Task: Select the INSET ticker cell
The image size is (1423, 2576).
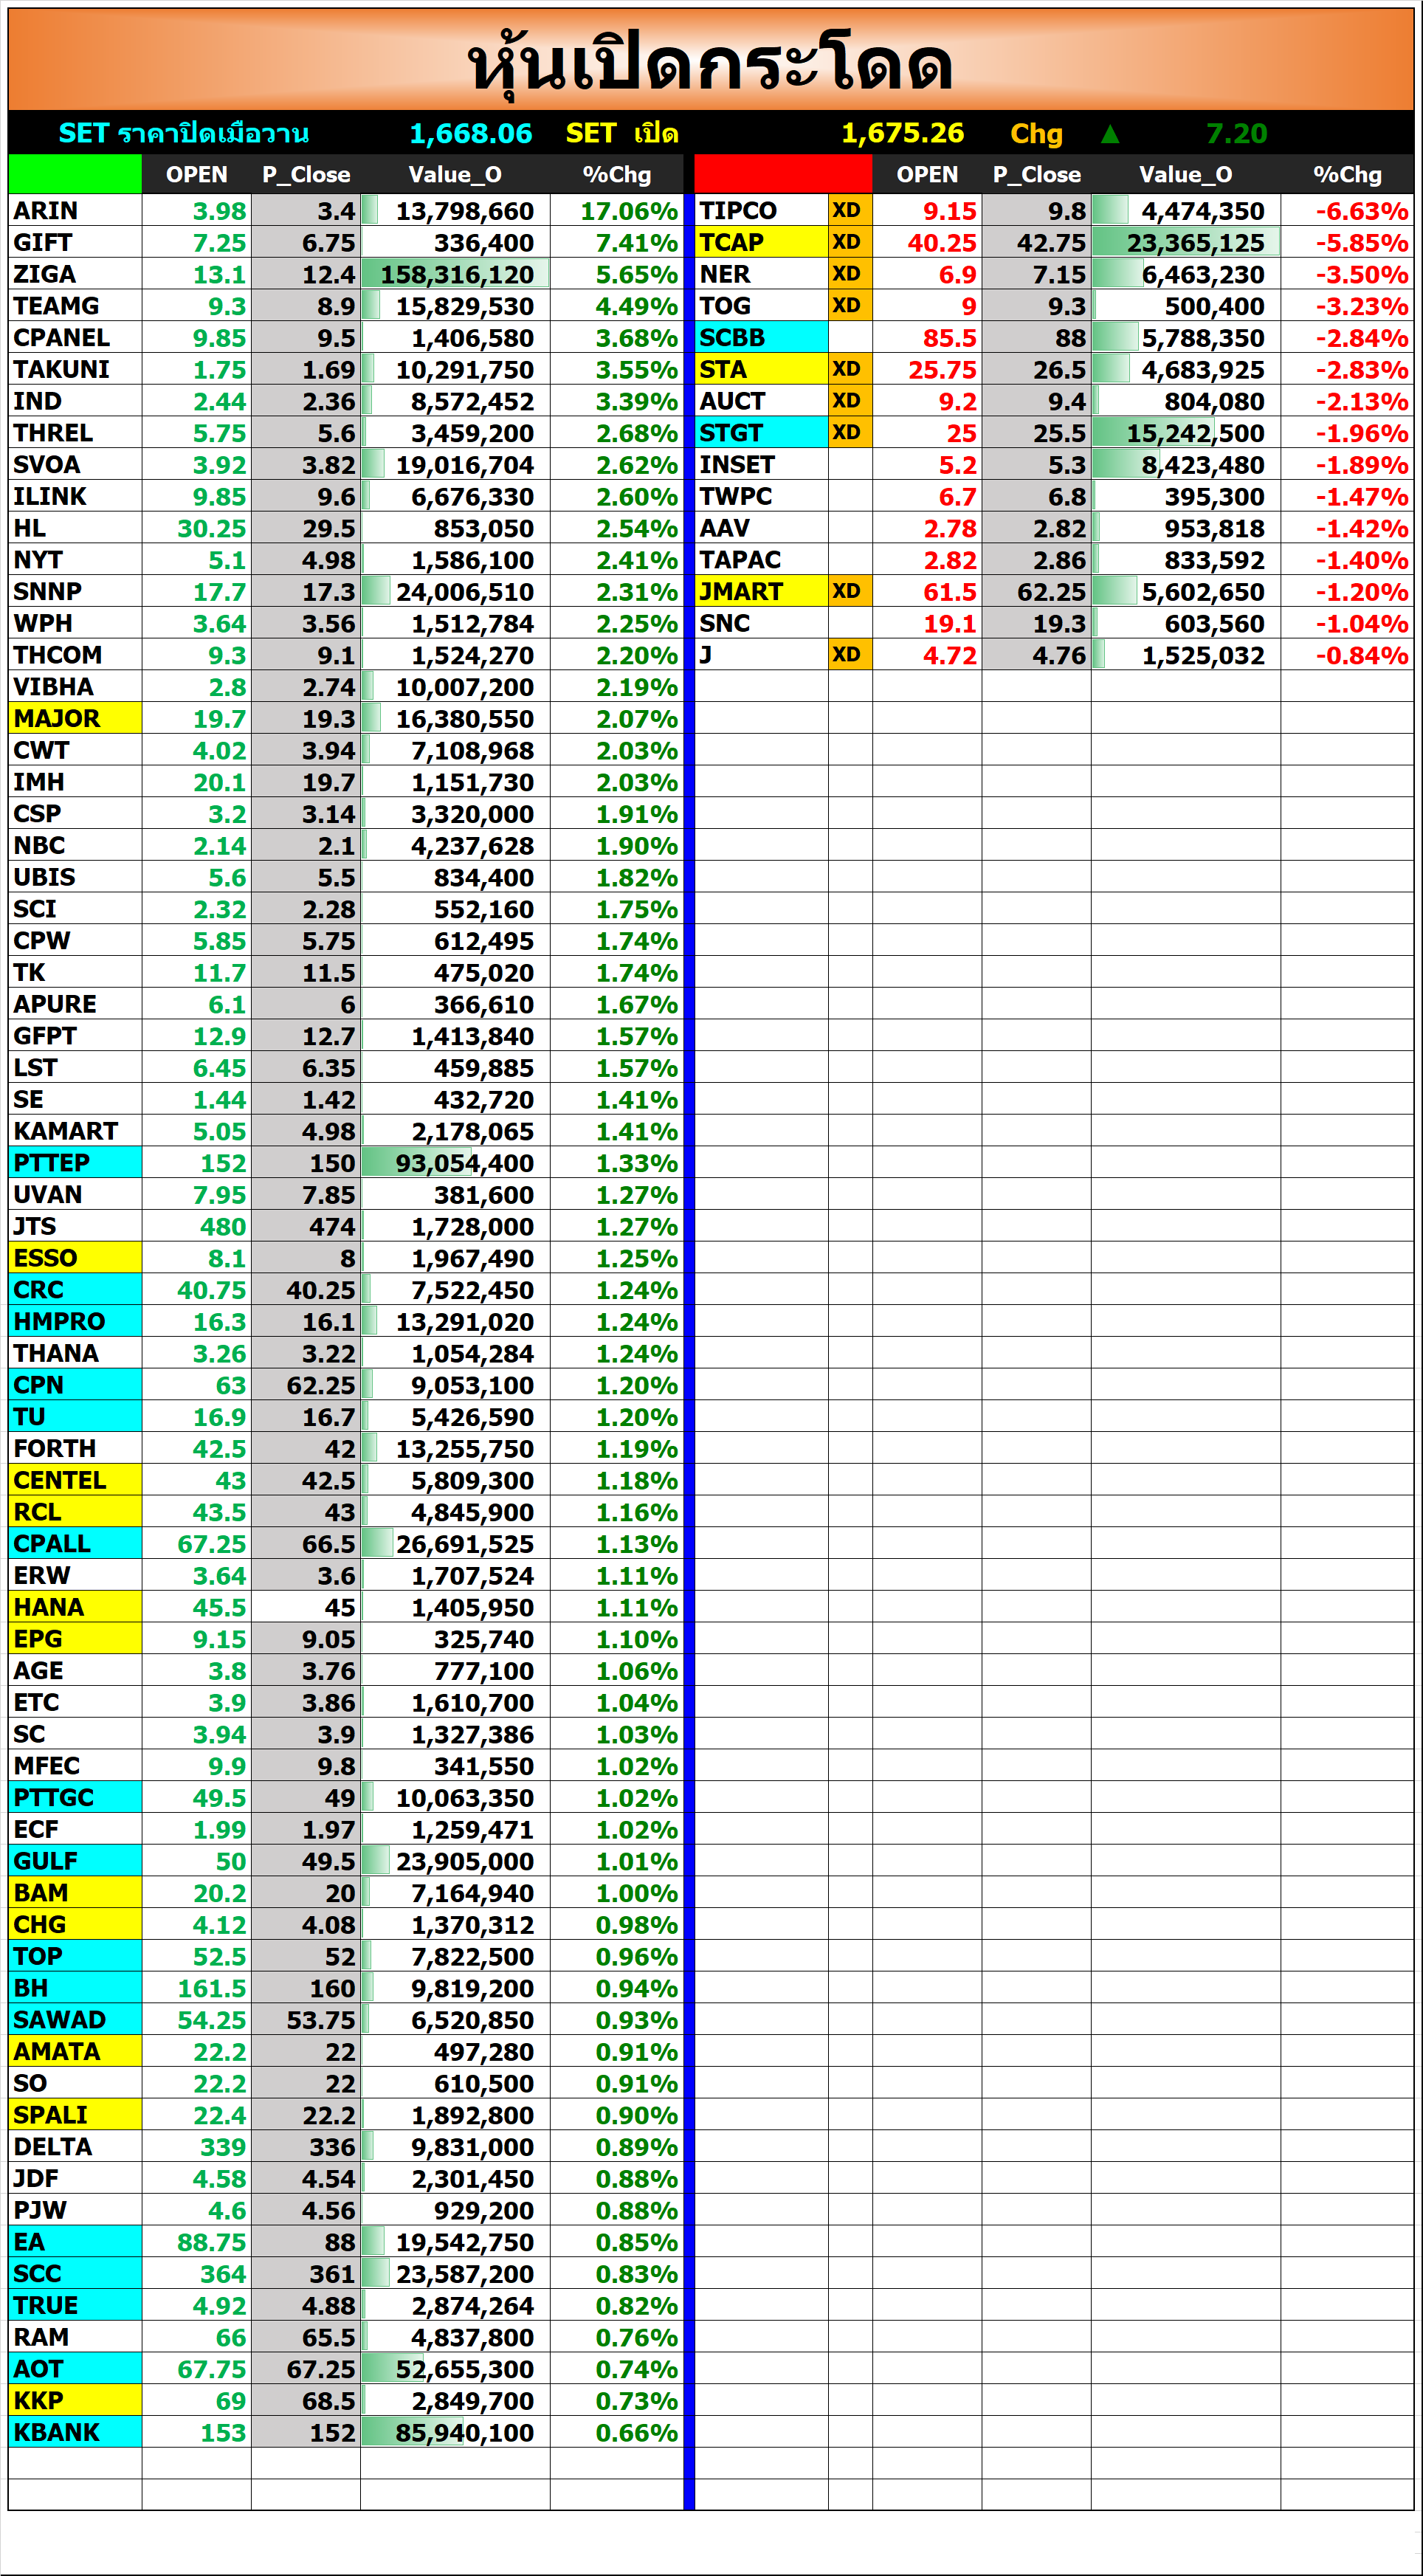Action: click(762, 464)
